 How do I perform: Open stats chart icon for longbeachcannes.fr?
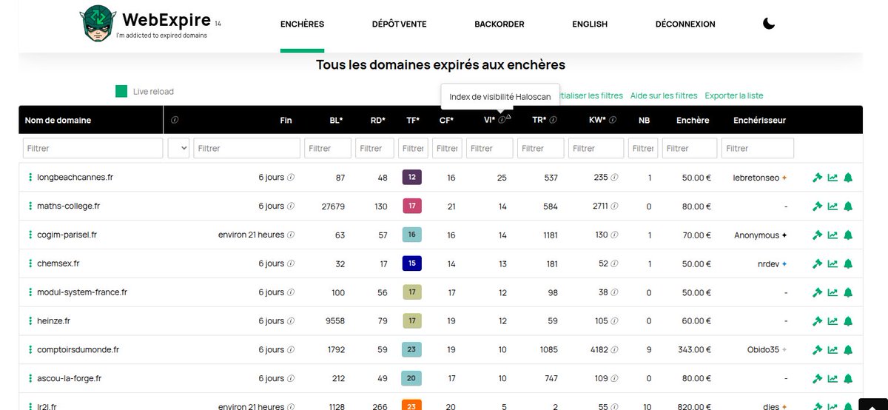pyautogui.click(x=832, y=178)
